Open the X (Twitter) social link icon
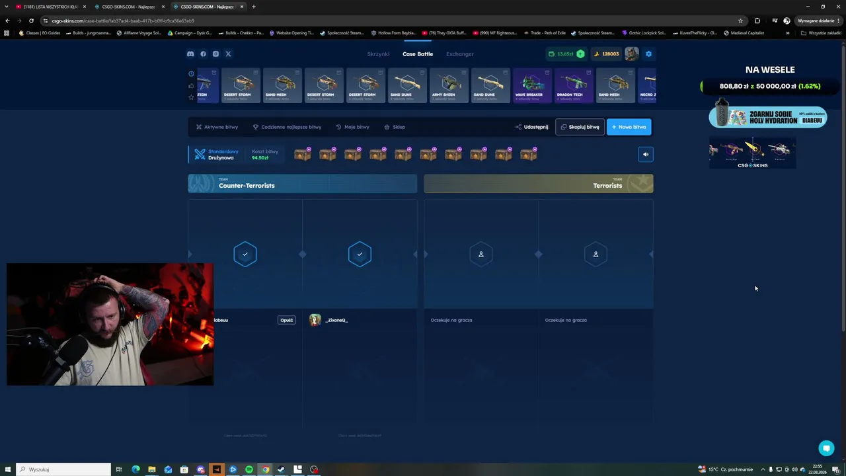 point(228,54)
